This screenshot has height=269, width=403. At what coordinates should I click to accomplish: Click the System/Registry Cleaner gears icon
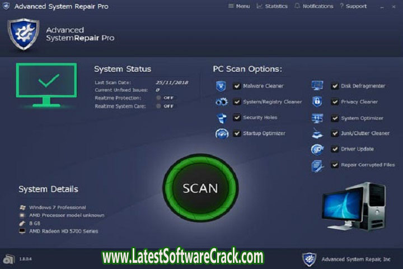[221, 102]
